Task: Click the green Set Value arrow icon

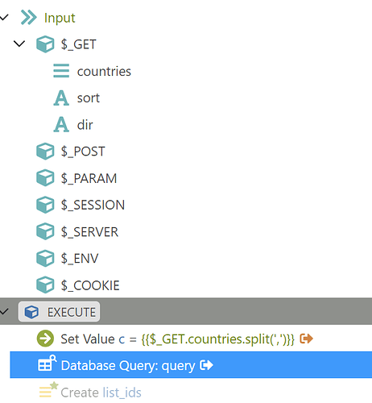Action: 45,339
